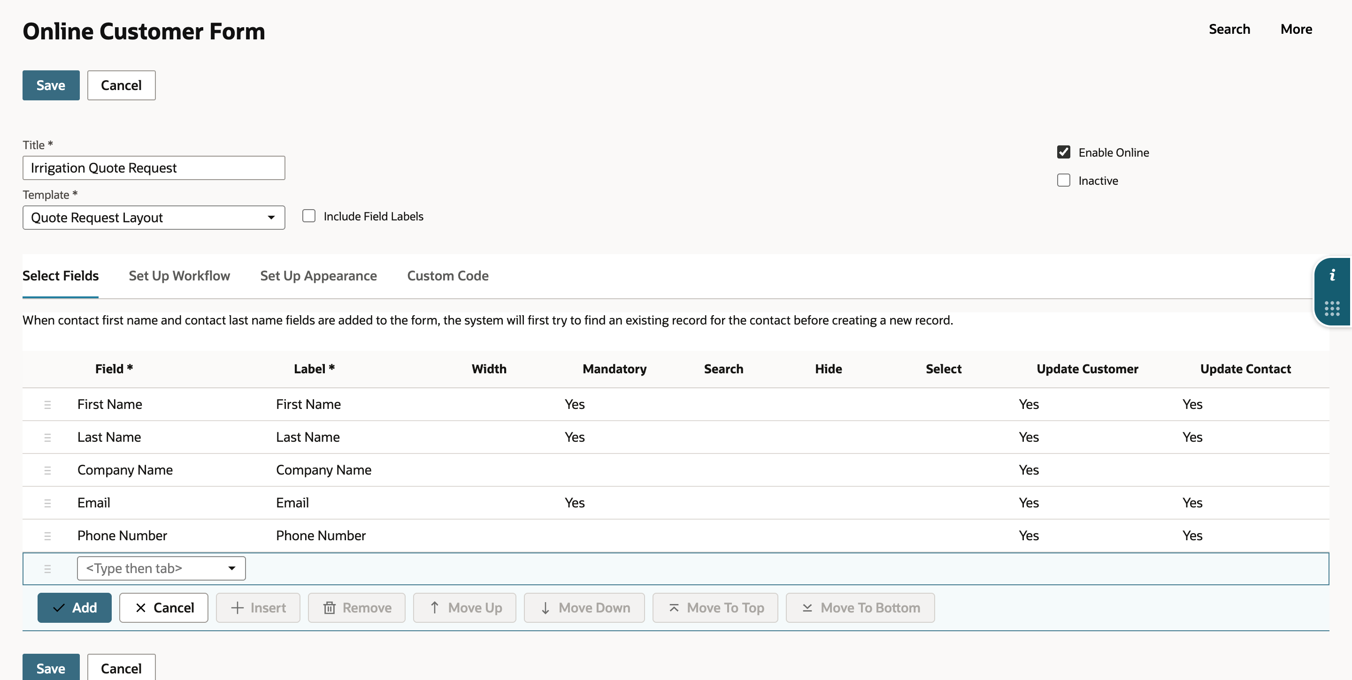Switch to the Set Up Workflow tab
Viewport: 1352px width, 680px height.
pos(179,276)
